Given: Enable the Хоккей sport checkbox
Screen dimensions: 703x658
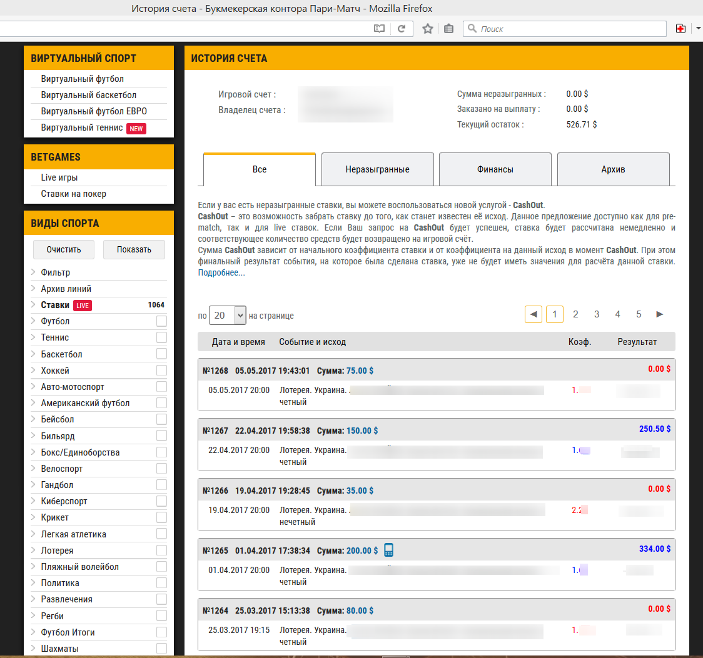Looking at the screenshot, I should [161, 371].
